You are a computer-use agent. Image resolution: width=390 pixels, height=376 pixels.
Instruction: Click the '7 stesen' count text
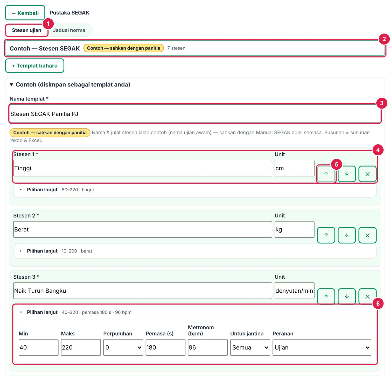point(176,48)
